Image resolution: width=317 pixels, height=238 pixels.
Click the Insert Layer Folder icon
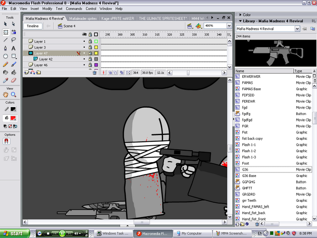[39, 72]
